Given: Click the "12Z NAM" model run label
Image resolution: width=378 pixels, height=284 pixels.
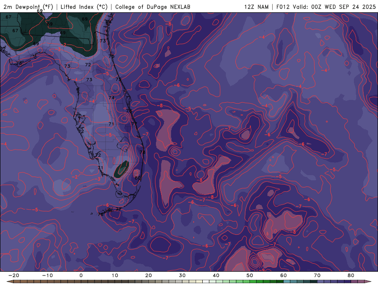Looking at the screenshot, I should click(x=256, y=7).
